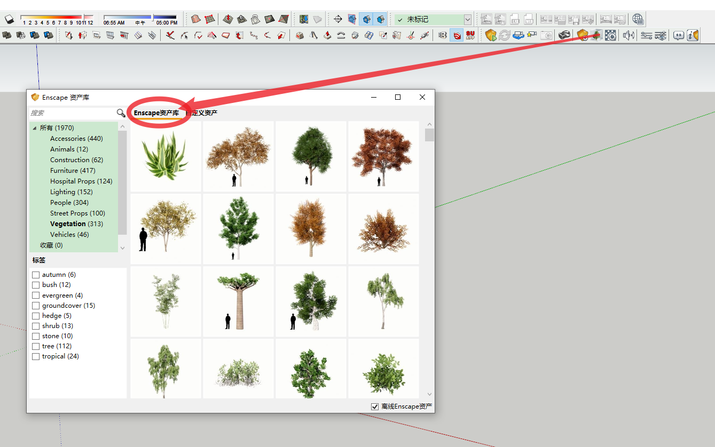Toggle Enscape live updates sync icon
Screen dimensions: 715x447
point(505,35)
